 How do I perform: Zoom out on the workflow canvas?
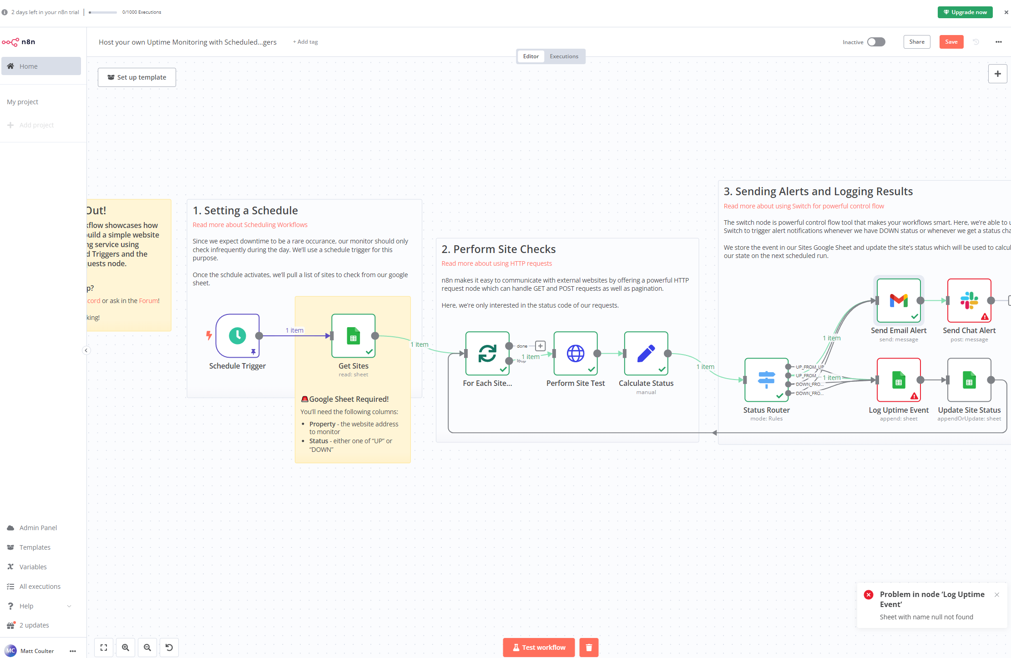tap(147, 648)
